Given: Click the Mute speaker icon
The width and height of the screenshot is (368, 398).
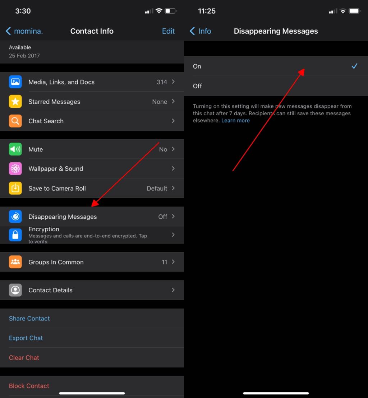Looking at the screenshot, I should click(15, 149).
